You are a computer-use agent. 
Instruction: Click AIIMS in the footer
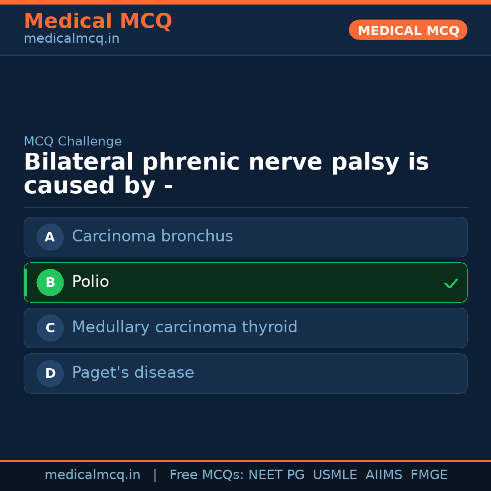click(x=384, y=475)
